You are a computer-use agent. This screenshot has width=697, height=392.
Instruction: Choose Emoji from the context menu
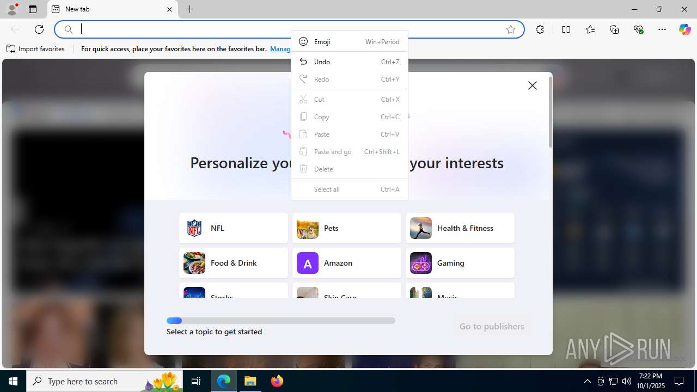click(x=350, y=41)
